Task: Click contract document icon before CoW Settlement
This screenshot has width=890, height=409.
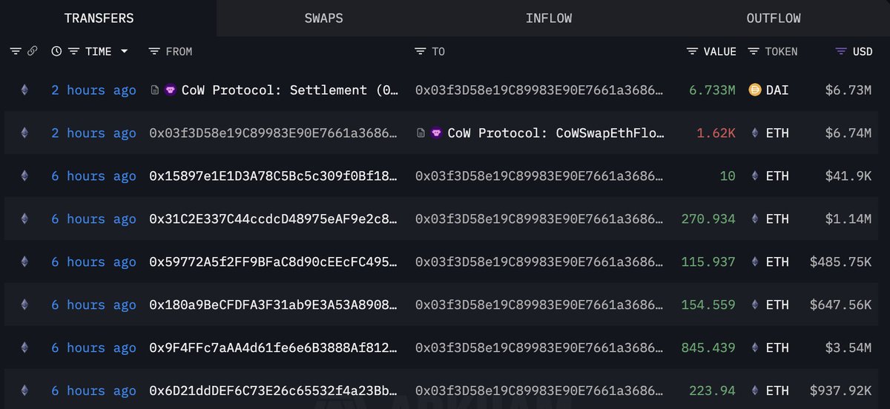Action: (x=154, y=90)
